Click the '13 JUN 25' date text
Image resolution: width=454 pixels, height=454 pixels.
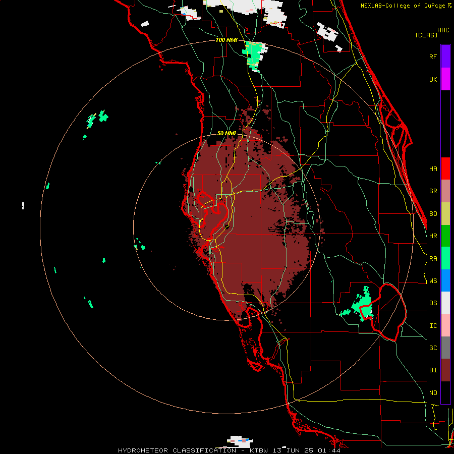[295, 450]
